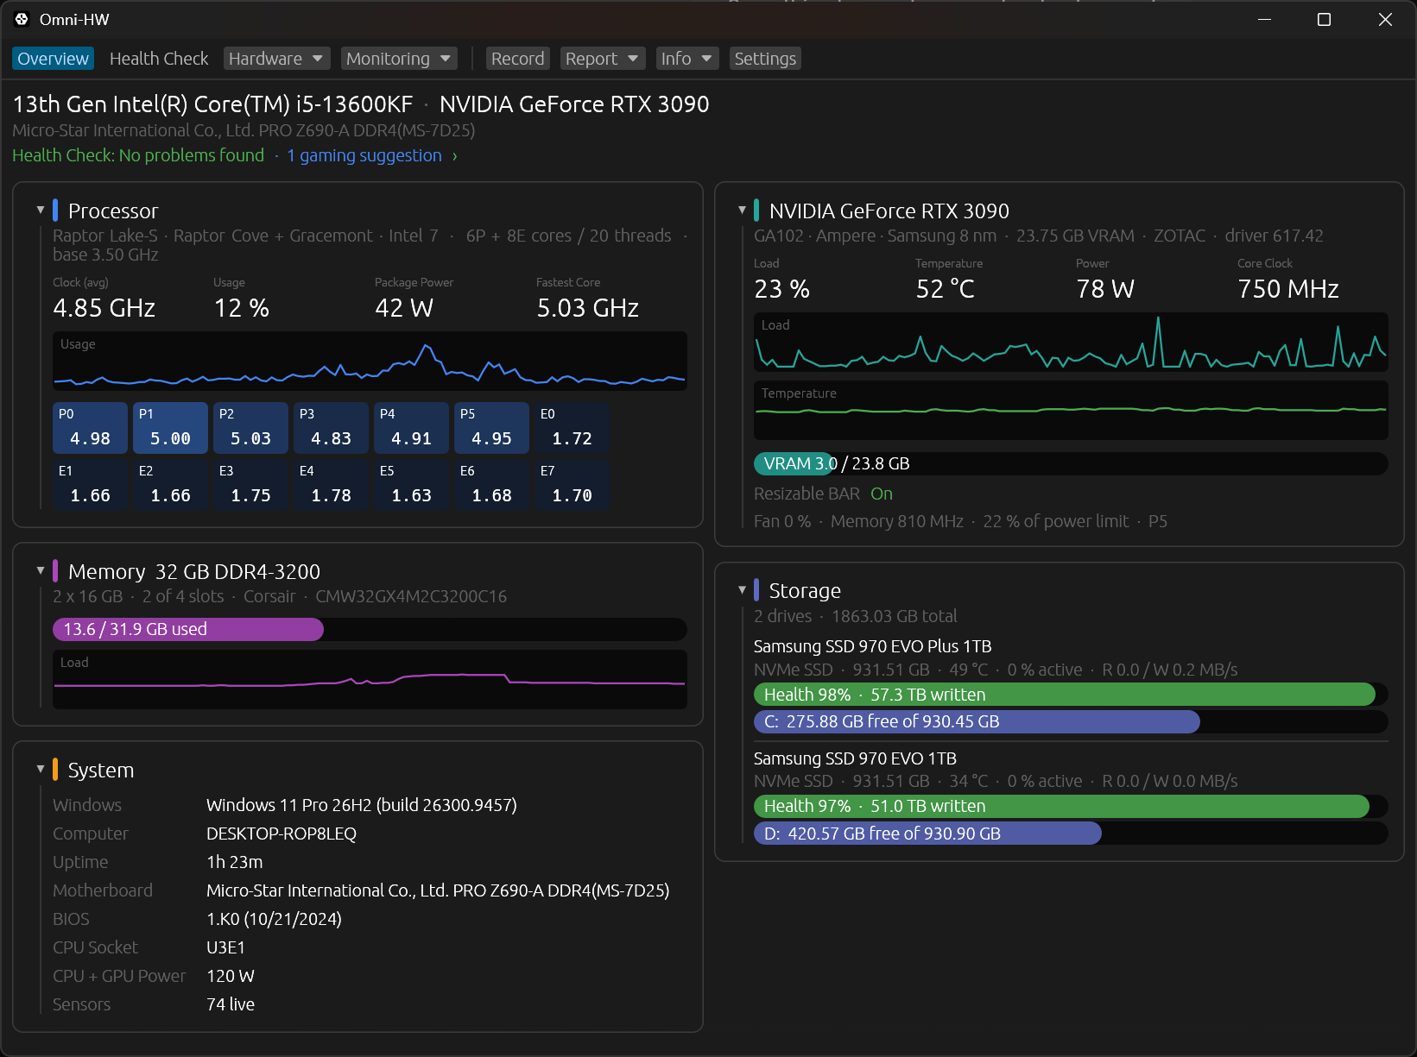The image size is (1417, 1057).
Task: Collapse the Processor section
Action: [41, 210]
